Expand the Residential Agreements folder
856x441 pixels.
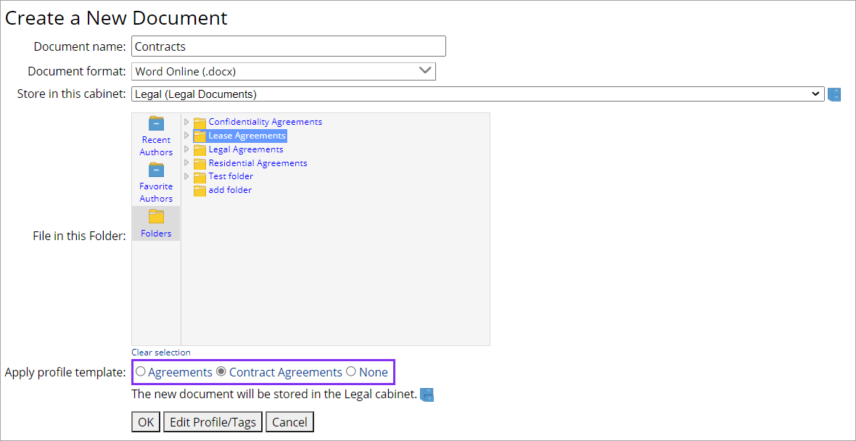[187, 163]
